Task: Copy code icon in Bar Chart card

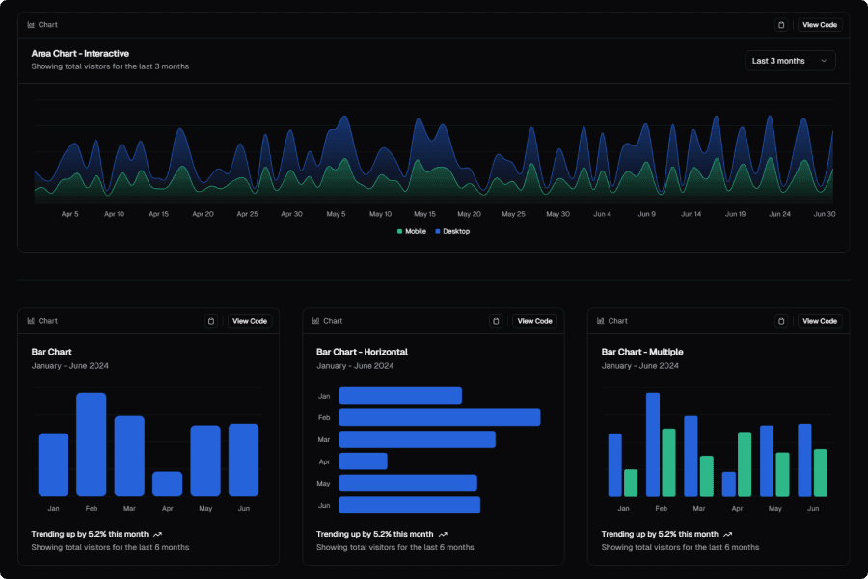Action: (x=211, y=321)
